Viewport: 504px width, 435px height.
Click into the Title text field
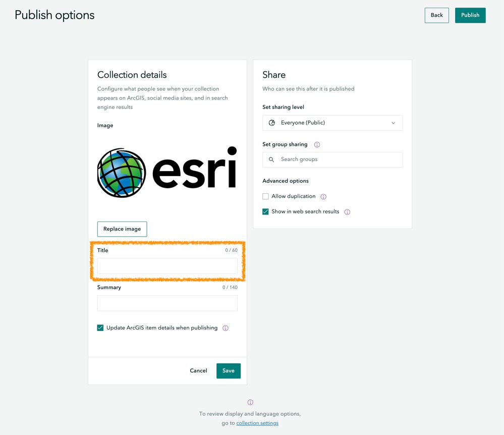(167, 266)
